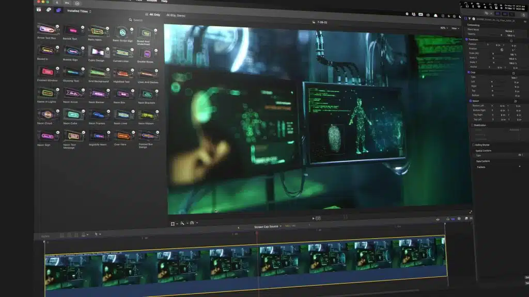This screenshot has height=297, width=529.
Task: Open the Help menu
Action: tap(164, 2)
